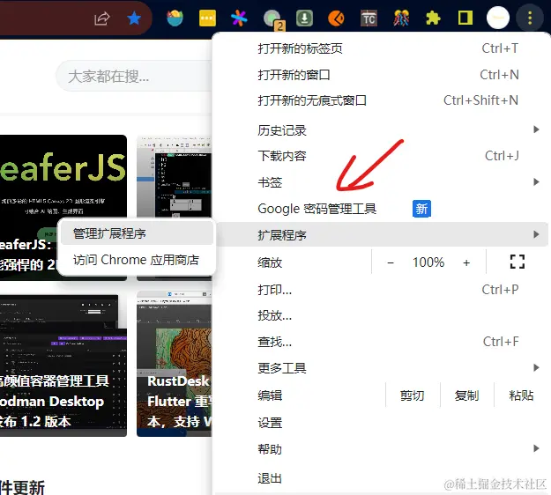Increase zoom with the plus button
Image resolution: width=551 pixels, height=495 pixels.
466,262
